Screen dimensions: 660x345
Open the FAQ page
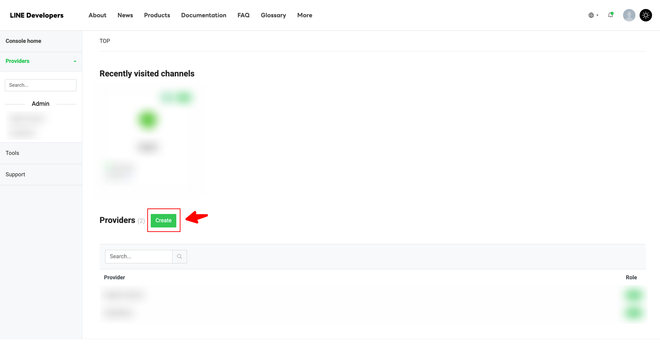pos(243,15)
